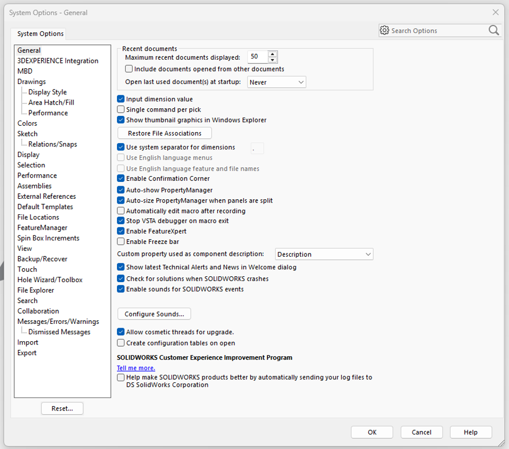Select General in the options tree
Viewport: 509px width, 449px height.
[29, 50]
